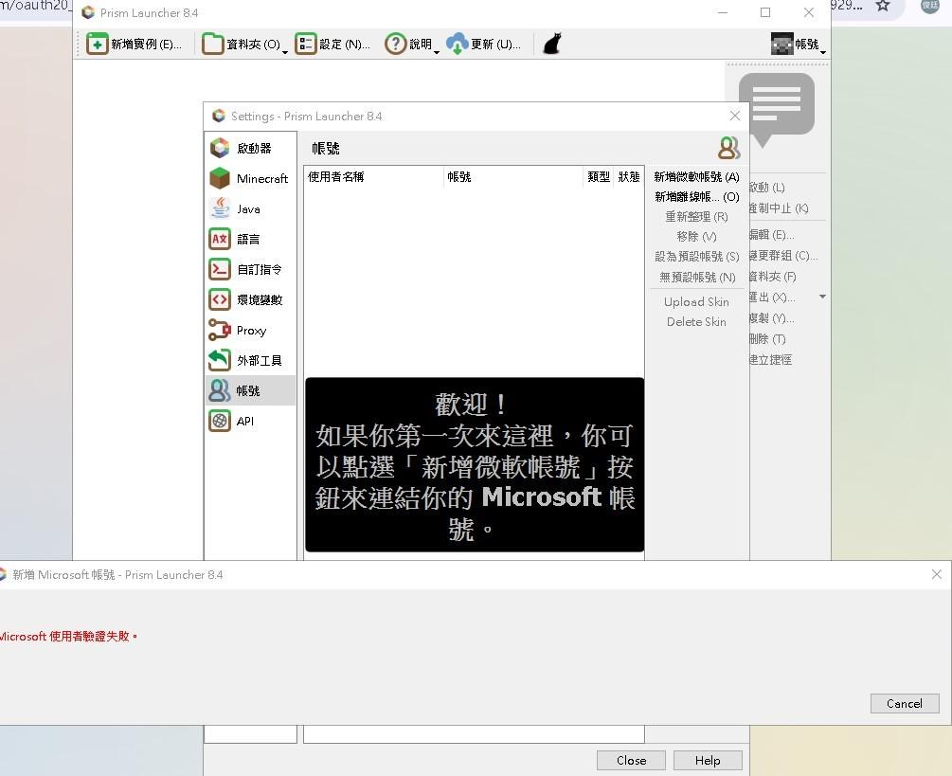Click the 編輯 (E) edit instance button
Screen dimensions: 952x776
(x=772, y=235)
